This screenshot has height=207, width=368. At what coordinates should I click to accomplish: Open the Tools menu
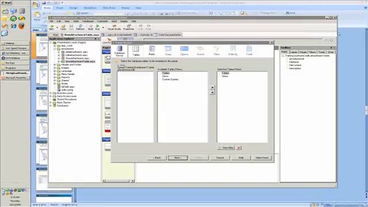(x=76, y=21)
